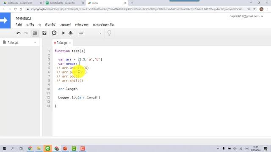271x152 pixels.
Task: Run the selected function
Action: coord(64,33)
